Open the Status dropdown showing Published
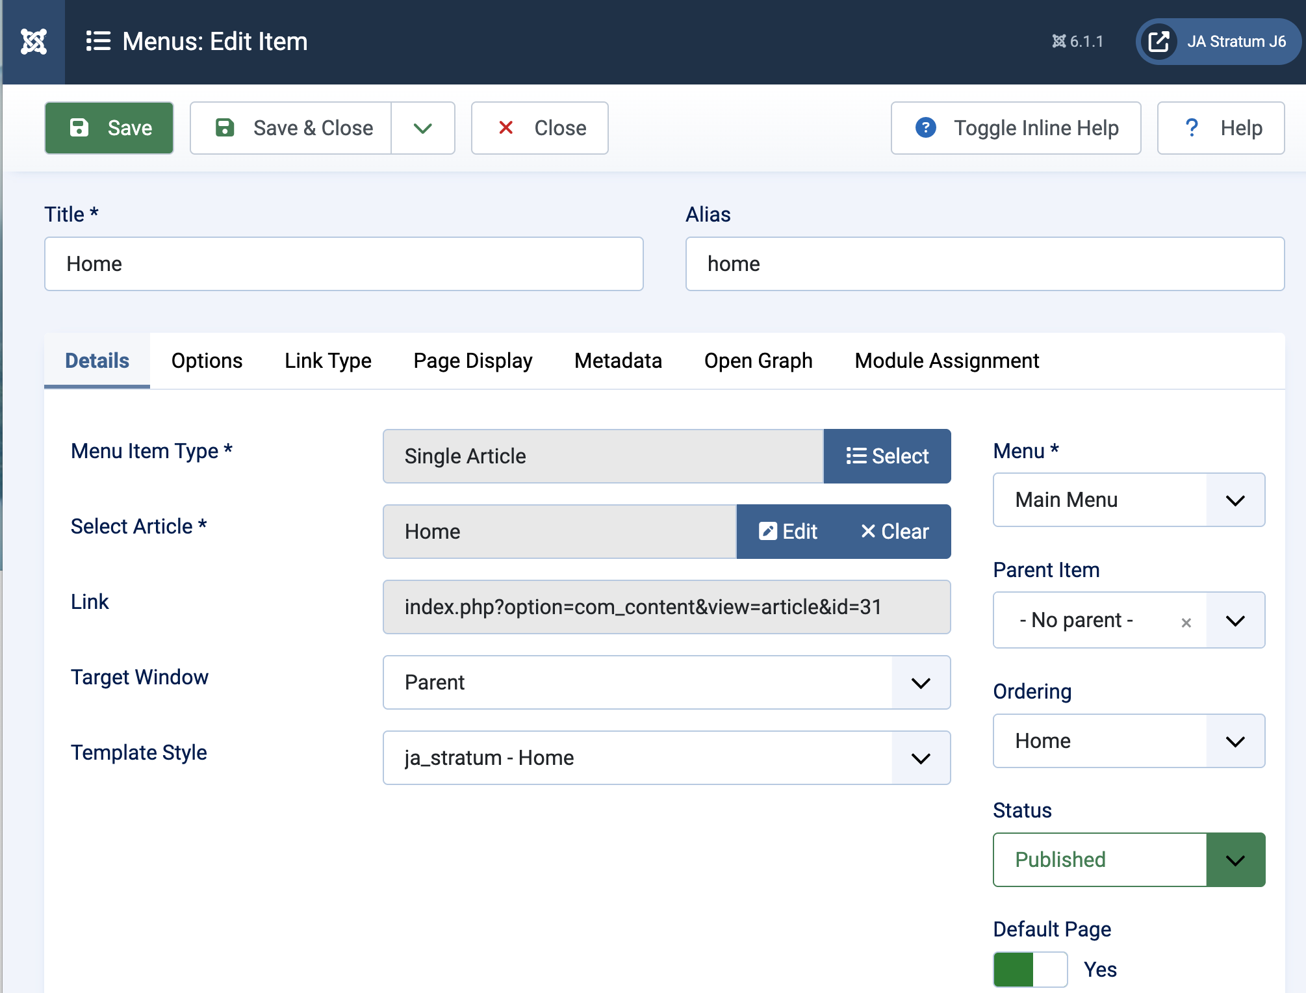Image resolution: width=1306 pixels, height=993 pixels. pos(1129,860)
